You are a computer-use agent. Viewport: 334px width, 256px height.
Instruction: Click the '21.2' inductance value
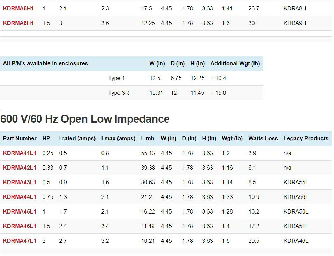click(x=146, y=197)
